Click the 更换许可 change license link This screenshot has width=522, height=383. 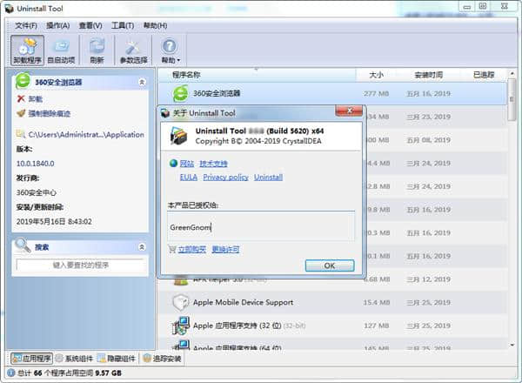(225, 250)
